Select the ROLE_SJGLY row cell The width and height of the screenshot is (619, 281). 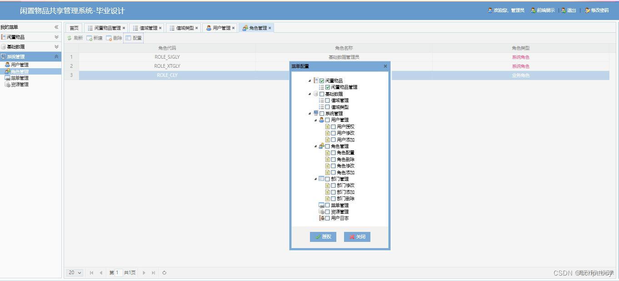point(167,57)
